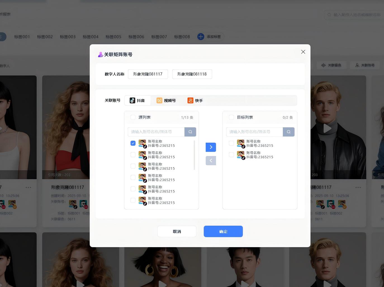Click the 关联音色 waveform button
This screenshot has width=384, height=287.
click(x=331, y=65)
